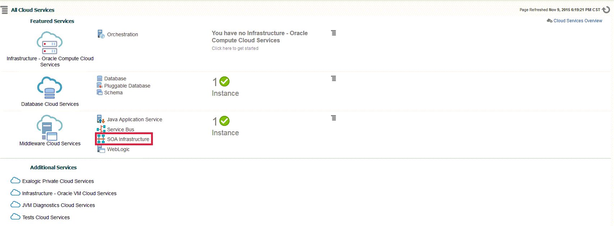Click the green check status in Database row
The height and width of the screenshot is (226, 614).
[x=224, y=82]
